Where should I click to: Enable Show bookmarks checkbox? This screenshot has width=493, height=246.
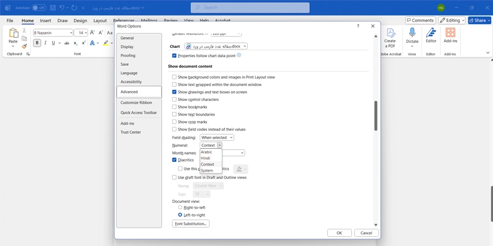tap(174, 107)
